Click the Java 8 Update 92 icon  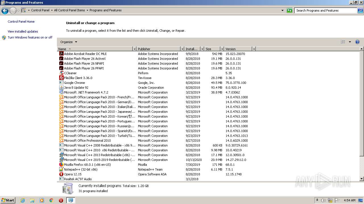click(61, 88)
